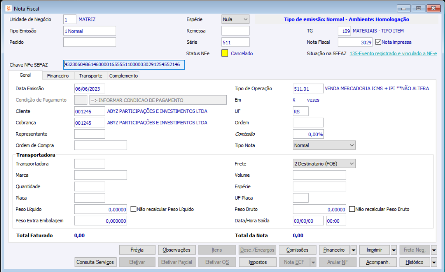Click the TG field showing 109
The width and height of the screenshot is (445, 272).
[345, 31]
